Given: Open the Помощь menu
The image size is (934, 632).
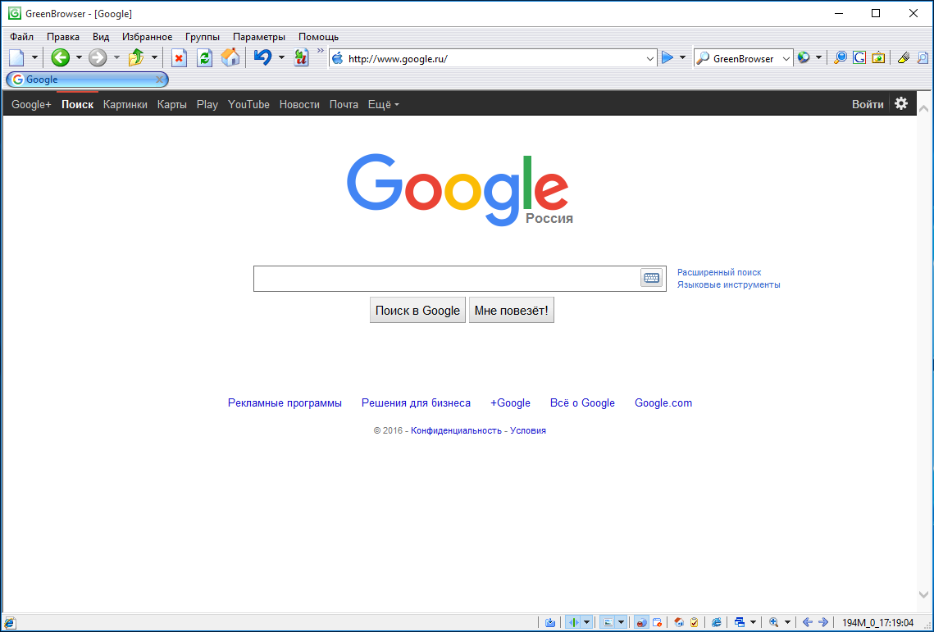Looking at the screenshot, I should point(319,37).
